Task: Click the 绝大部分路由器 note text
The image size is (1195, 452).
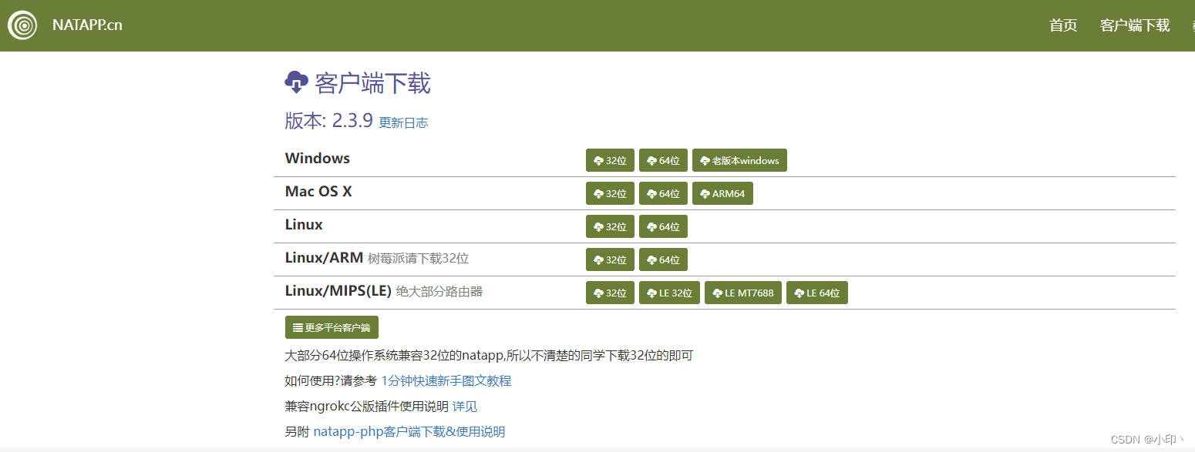Action: click(x=439, y=291)
